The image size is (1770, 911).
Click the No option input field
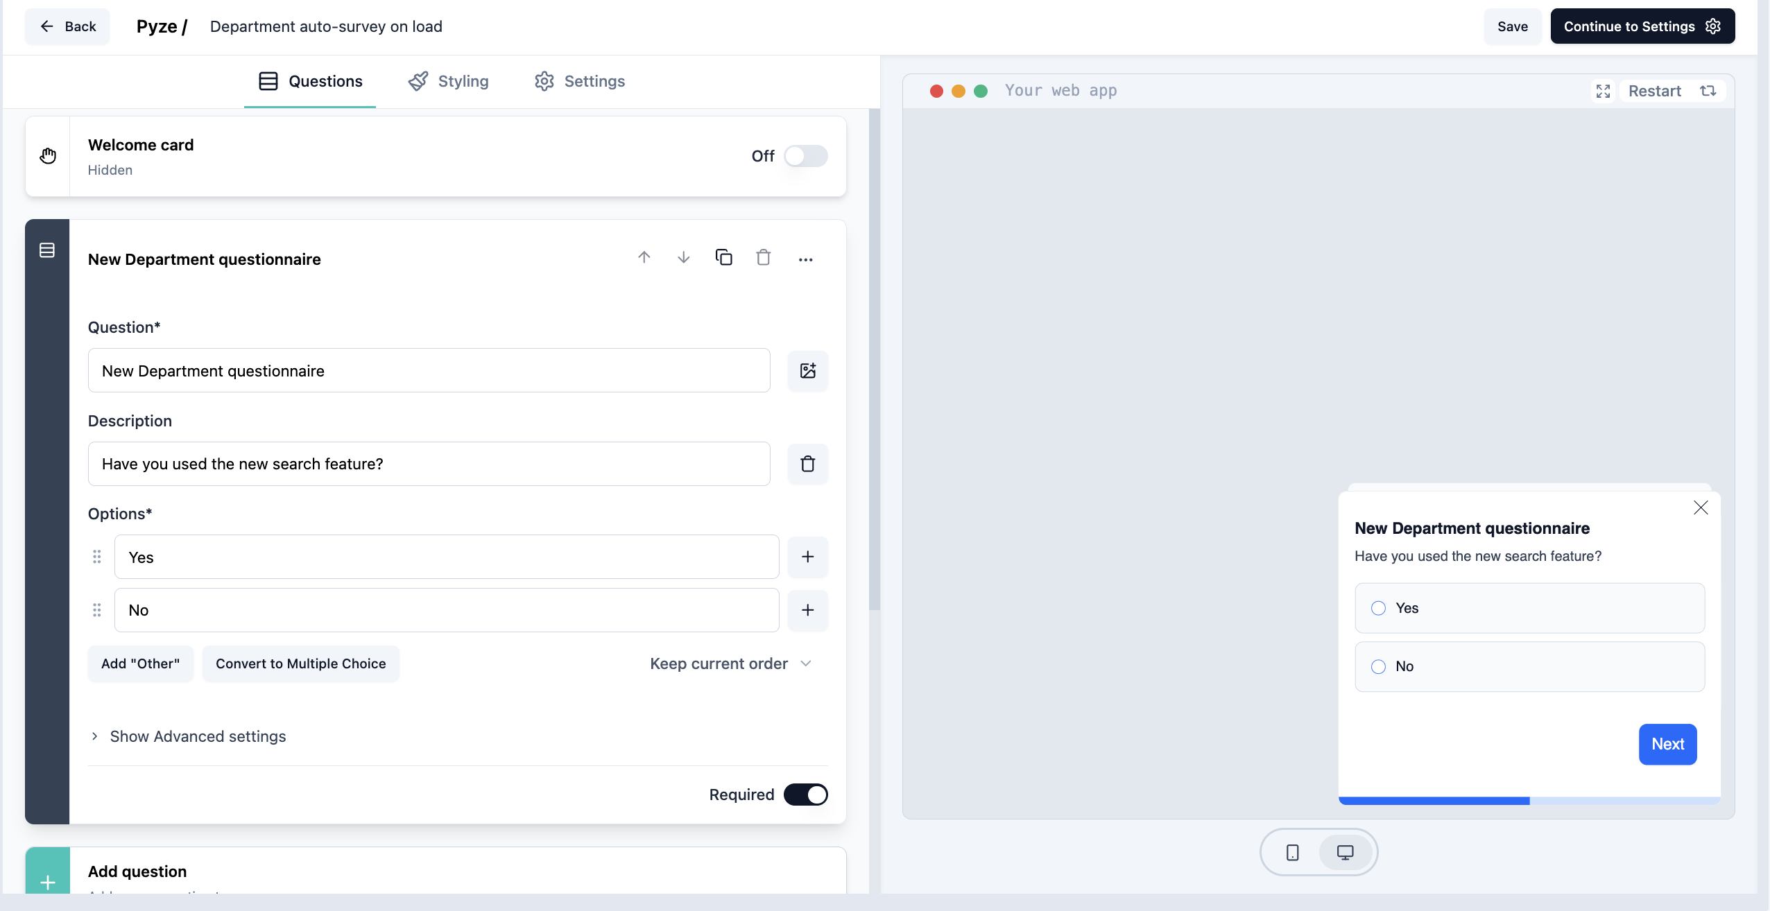[x=447, y=610]
